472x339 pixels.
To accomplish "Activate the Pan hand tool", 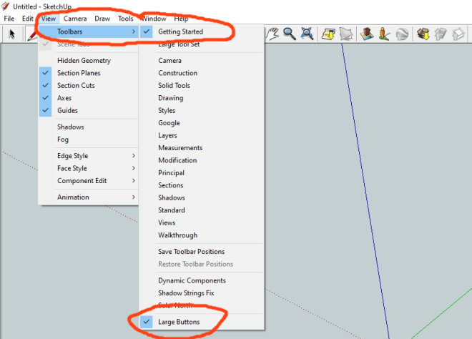I will (273, 34).
